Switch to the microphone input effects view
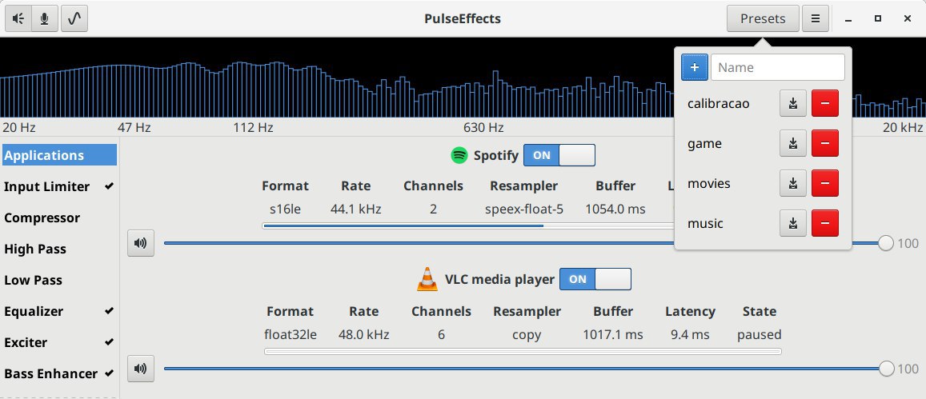Screen dimensions: 926x399 44,18
